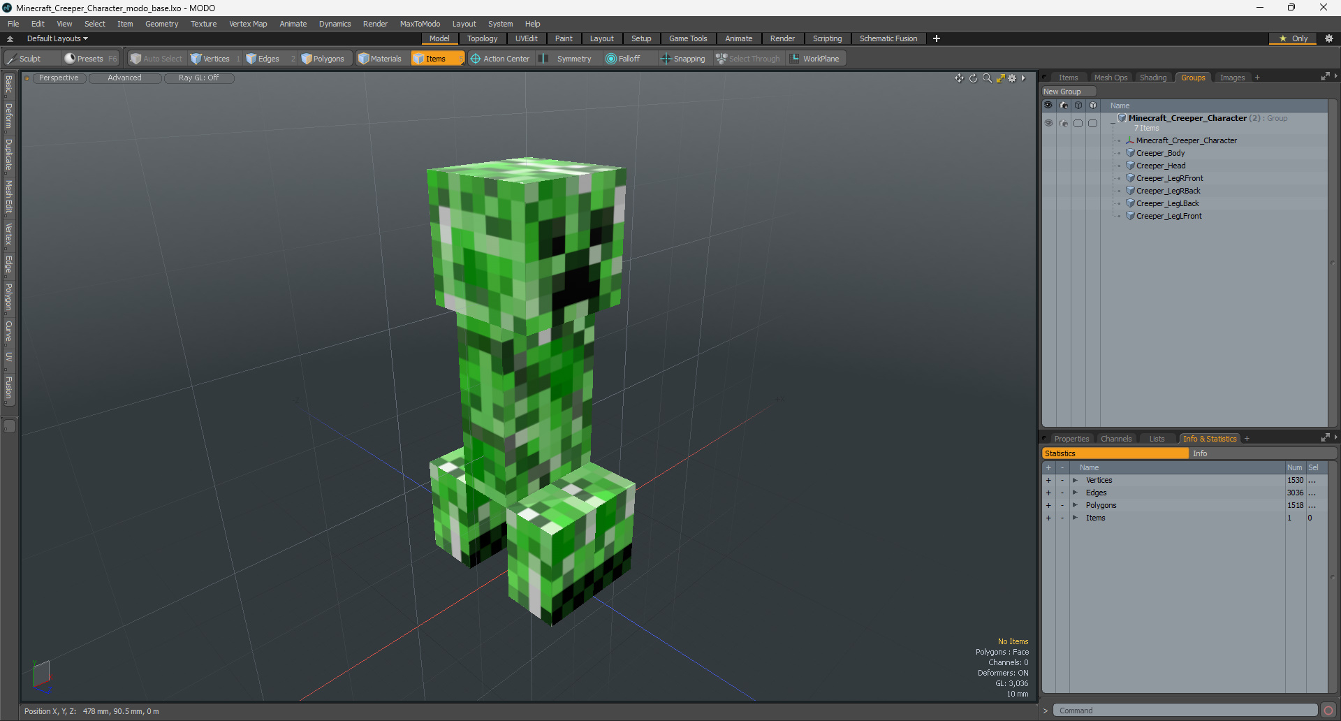The width and height of the screenshot is (1341, 721).
Task: Toggle Symmetry
Action: pos(566,59)
